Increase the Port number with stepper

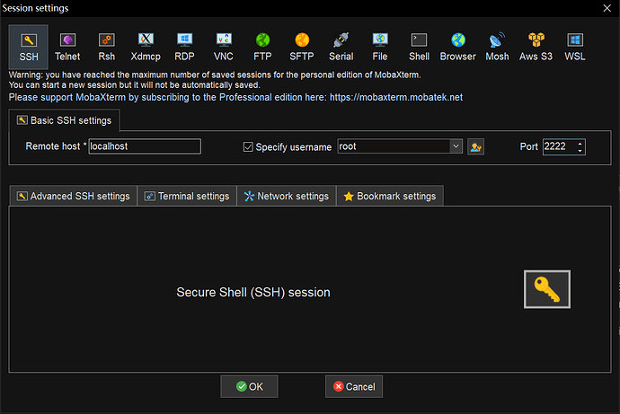[x=580, y=144]
